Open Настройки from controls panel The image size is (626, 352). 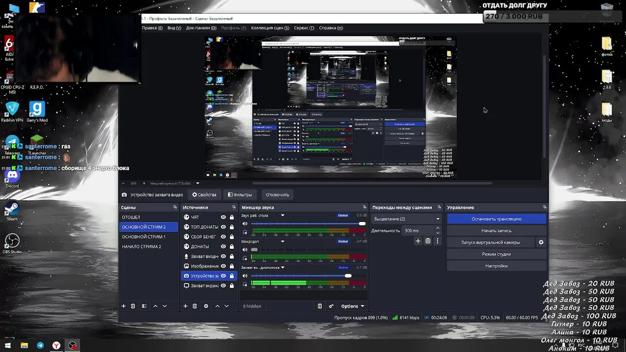[x=496, y=266]
